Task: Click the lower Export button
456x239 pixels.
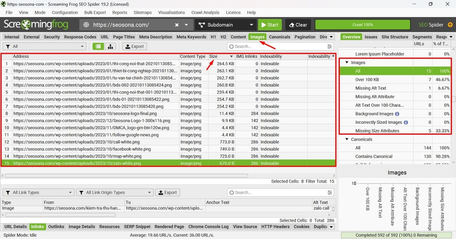Action: (167, 193)
